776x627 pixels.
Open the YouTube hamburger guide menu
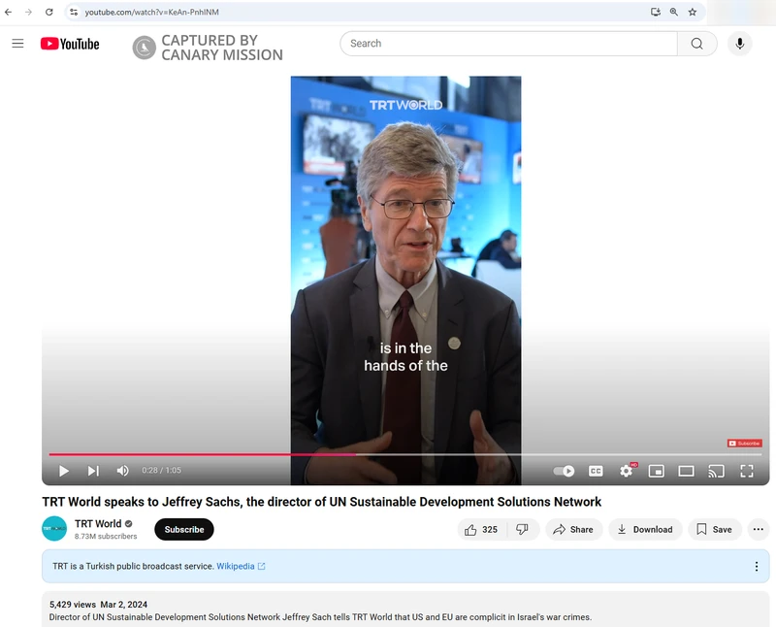[17, 44]
